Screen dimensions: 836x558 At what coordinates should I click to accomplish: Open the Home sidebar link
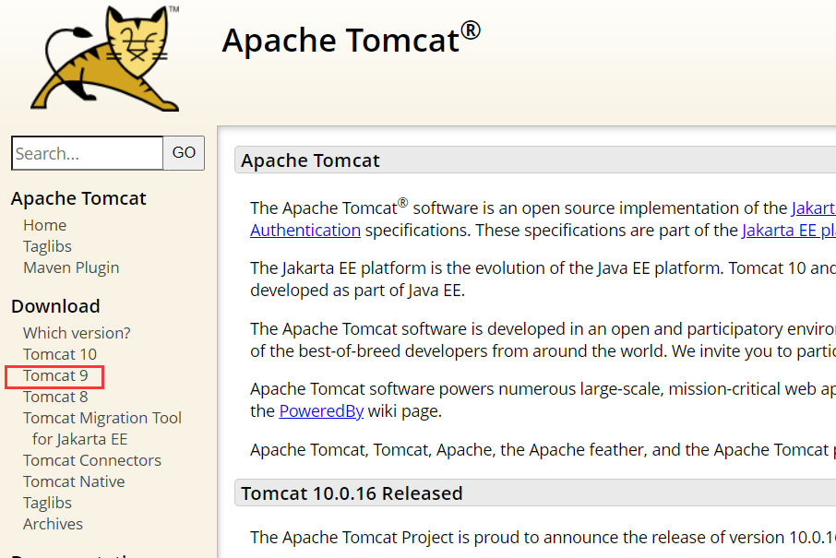44,225
